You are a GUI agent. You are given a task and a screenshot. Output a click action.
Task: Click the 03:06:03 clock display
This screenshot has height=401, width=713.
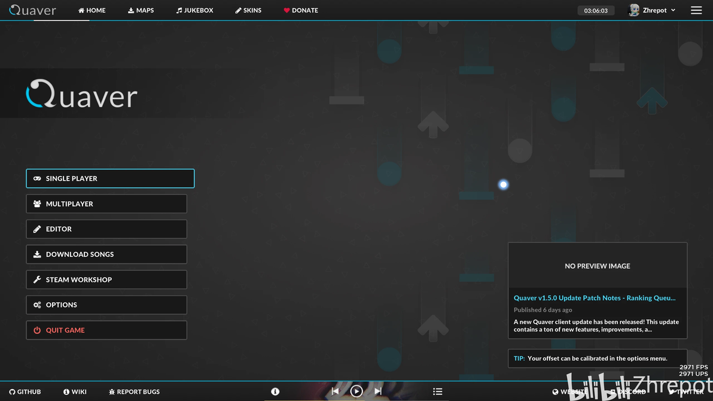[x=596, y=10]
